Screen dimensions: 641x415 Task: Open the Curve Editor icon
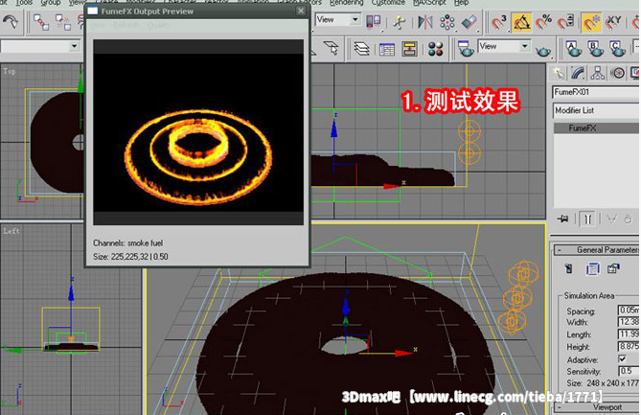[x=387, y=49]
